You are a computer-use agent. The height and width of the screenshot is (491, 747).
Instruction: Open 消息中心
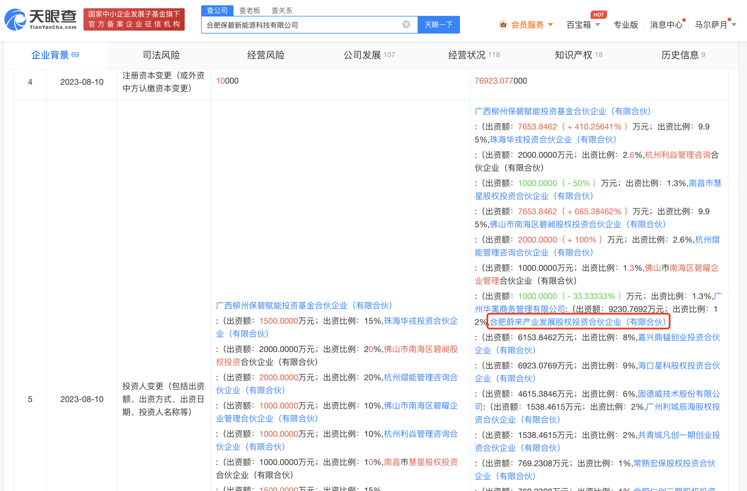coord(666,25)
